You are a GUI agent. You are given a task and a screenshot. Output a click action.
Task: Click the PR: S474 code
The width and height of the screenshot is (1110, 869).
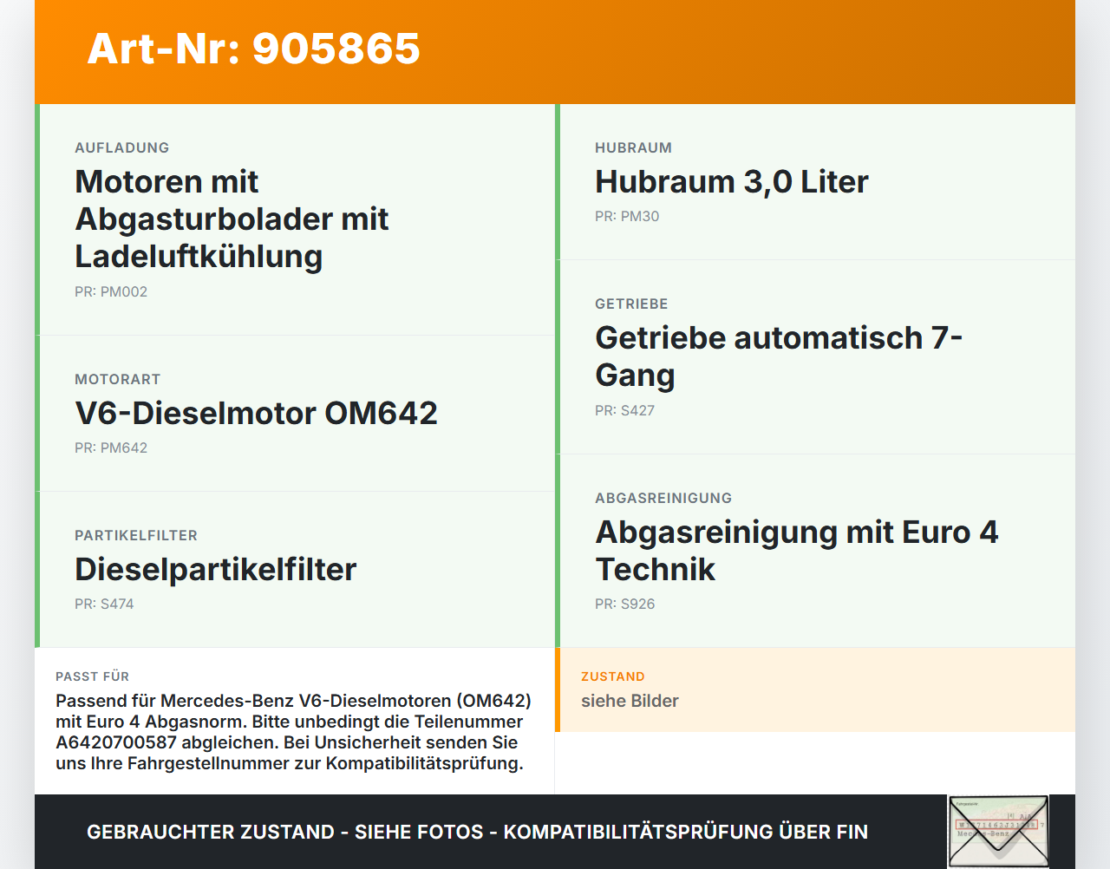(104, 604)
